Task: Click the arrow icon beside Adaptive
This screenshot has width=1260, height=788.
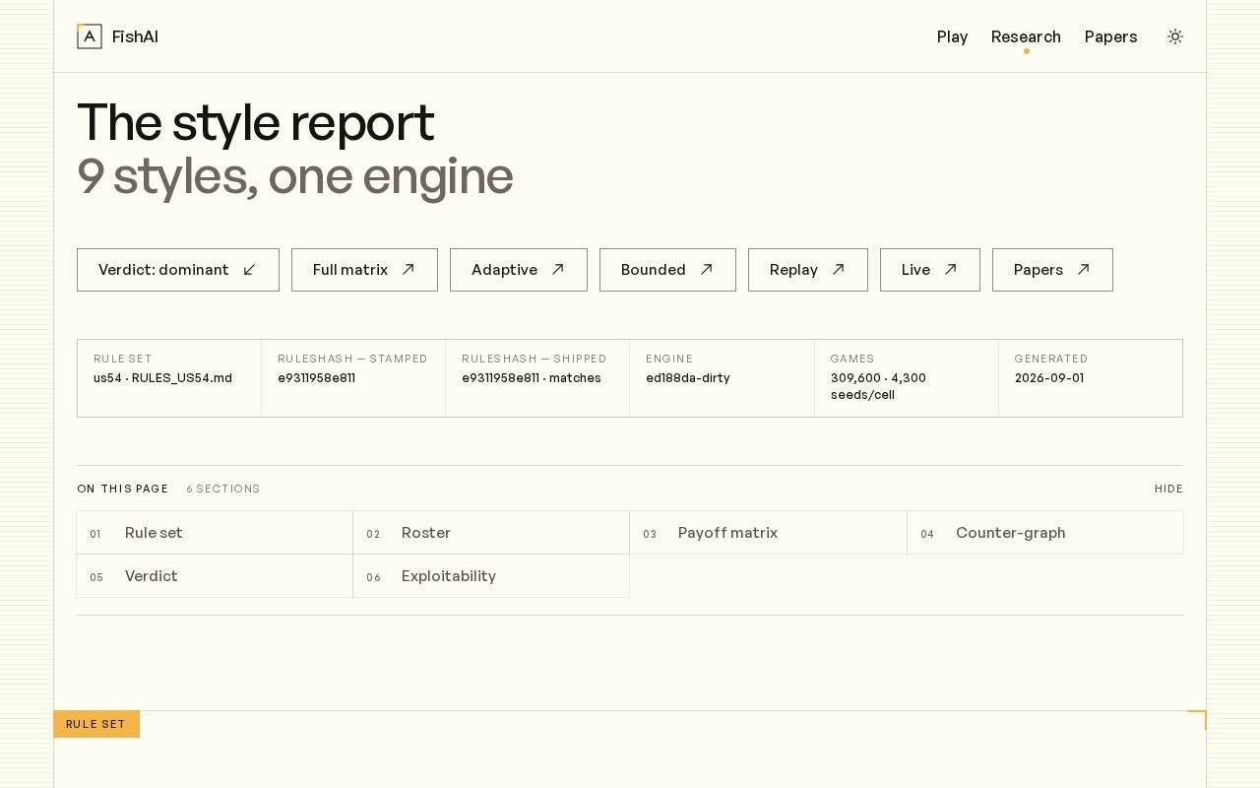Action: click(x=558, y=270)
